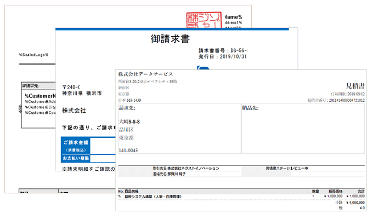Click the 御請求先 header on back template

[x=31, y=86]
